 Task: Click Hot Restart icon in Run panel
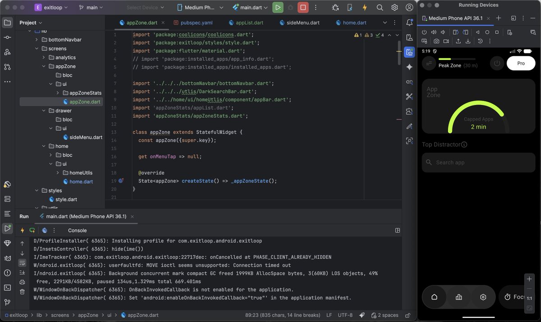[x=32, y=230]
